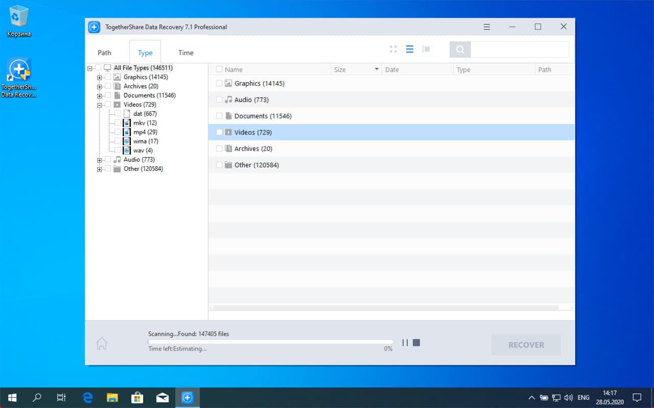Screen dimensions: 654x408
Task: Select the list view icon
Action: [x=409, y=49]
